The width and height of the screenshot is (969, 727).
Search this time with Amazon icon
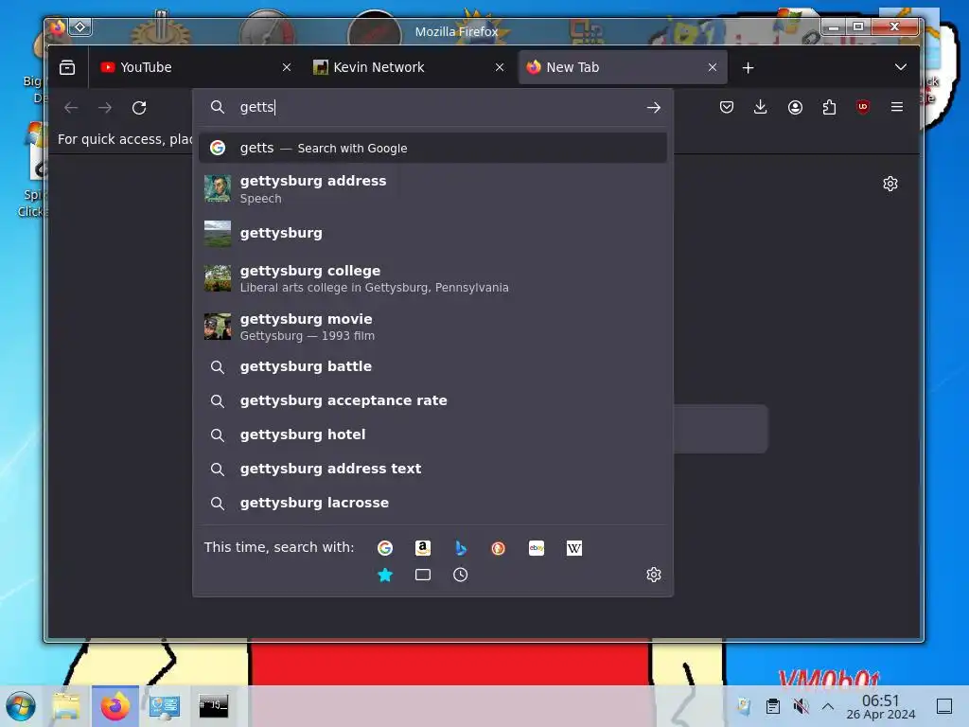pos(423,548)
